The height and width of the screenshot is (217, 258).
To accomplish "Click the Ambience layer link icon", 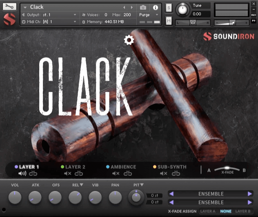I will pyautogui.click(x=128, y=173).
